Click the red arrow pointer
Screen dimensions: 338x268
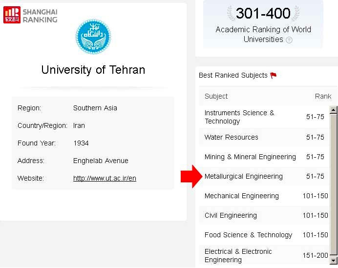(x=191, y=177)
